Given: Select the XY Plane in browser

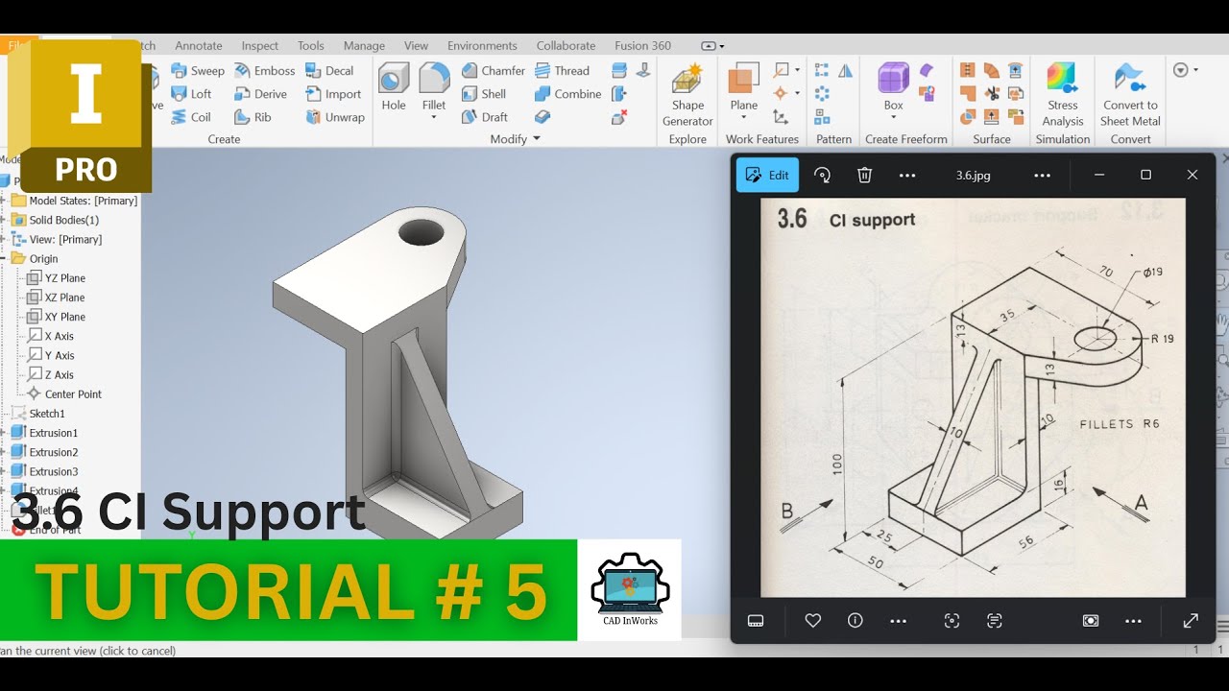Looking at the screenshot, I should tap(57, 317).
